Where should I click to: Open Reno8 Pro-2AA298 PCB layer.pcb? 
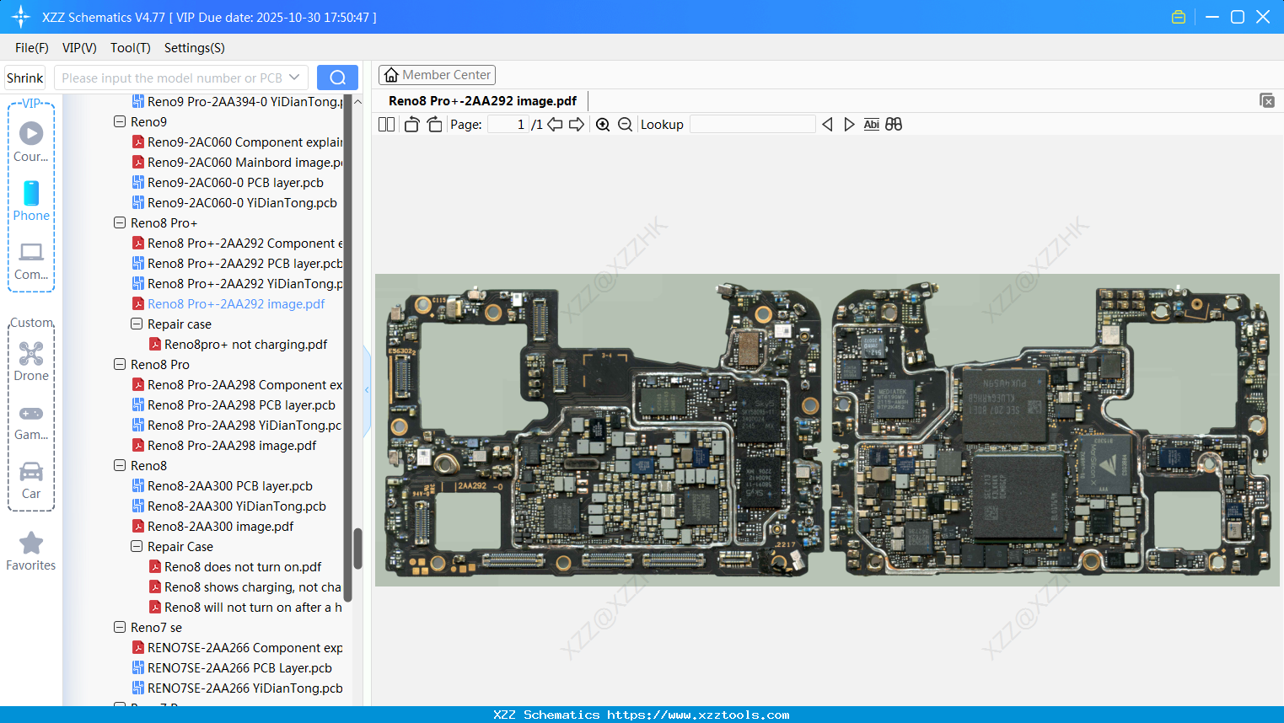[234, 405]
